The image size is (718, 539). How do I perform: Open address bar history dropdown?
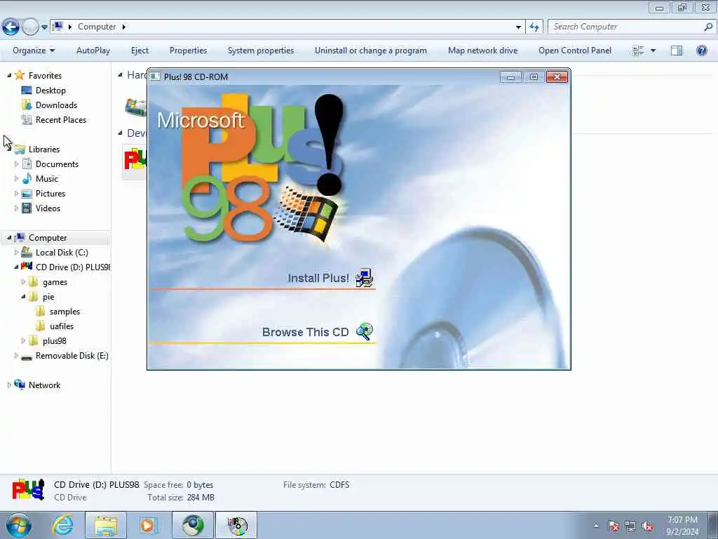pos(518,27)
